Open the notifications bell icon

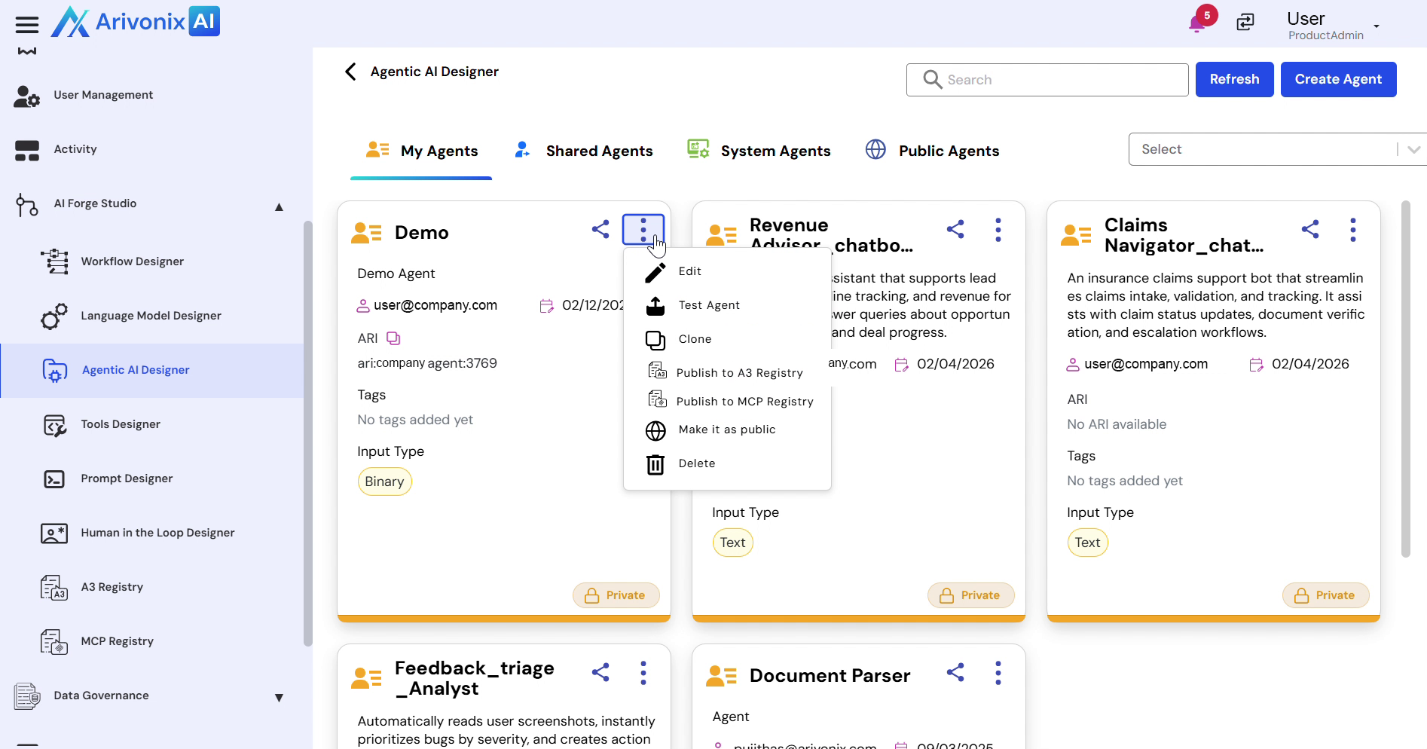coord(1196,23)
